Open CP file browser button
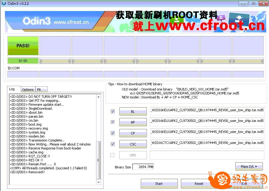Viewport: 269px width, 191px height. click(133, 133)
